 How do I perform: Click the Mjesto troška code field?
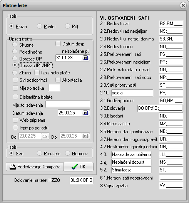54,88
